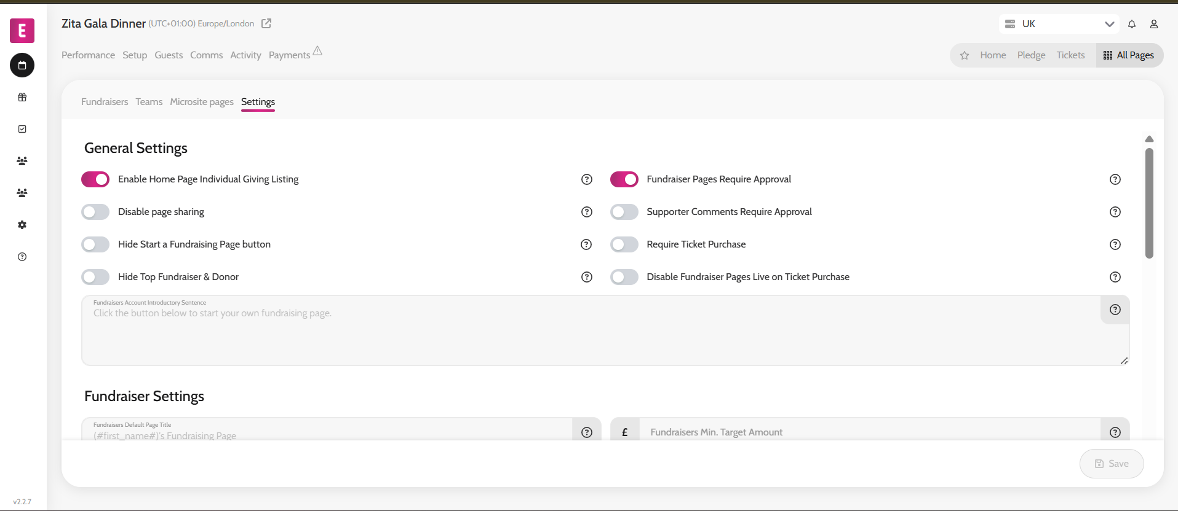
Task: Show help for Fundraisers Default Page Title
Action: [587, 432]
